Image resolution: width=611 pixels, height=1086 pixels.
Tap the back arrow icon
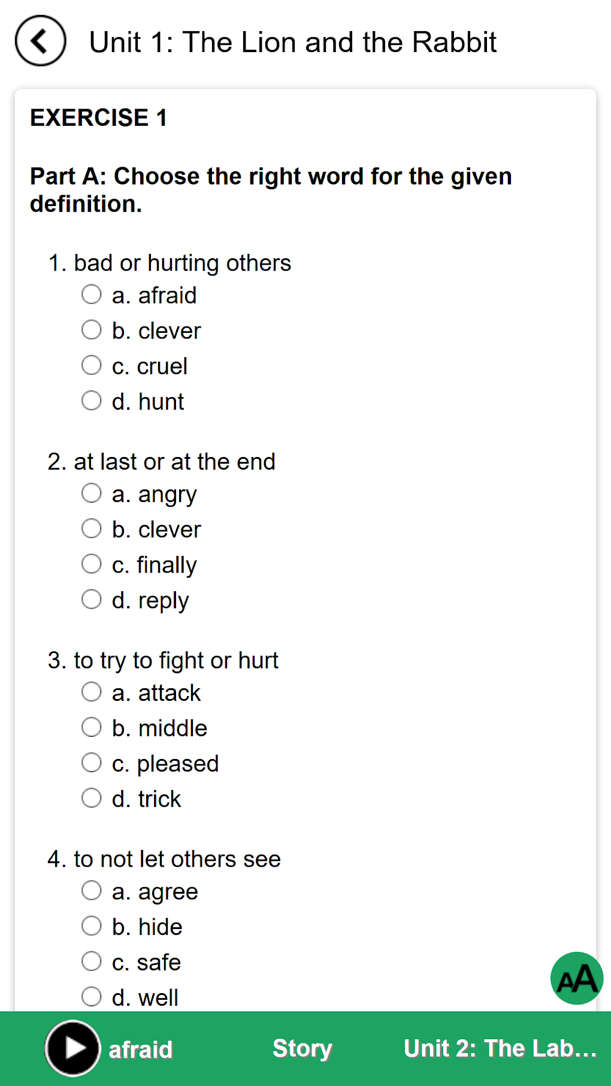pyautogui.click(x=40, y=41)
